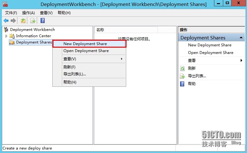Maximize the DeploymentWorkbench window

click(227, 3)
